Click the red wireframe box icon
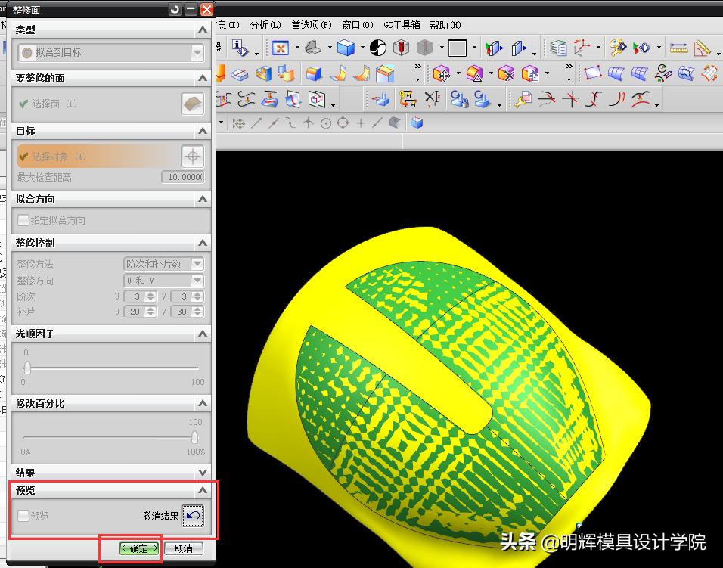Viewport: 723px width, 568px height. tap(402, 48)
